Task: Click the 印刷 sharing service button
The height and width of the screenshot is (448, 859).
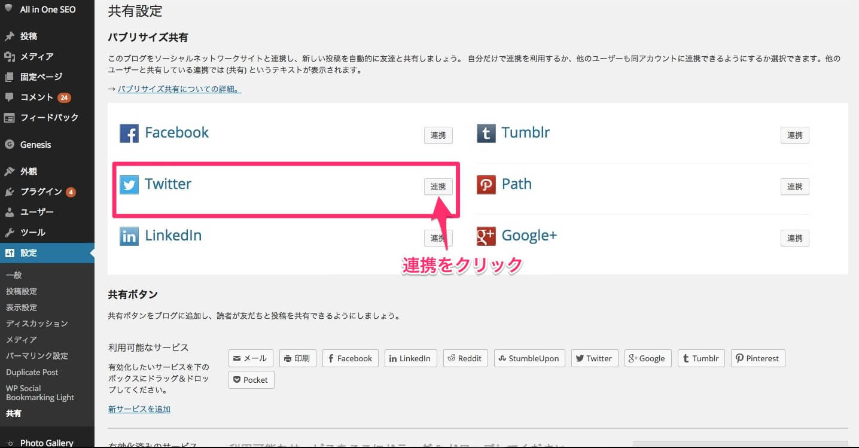Action: pyautogui.click(x=298, y=358)
